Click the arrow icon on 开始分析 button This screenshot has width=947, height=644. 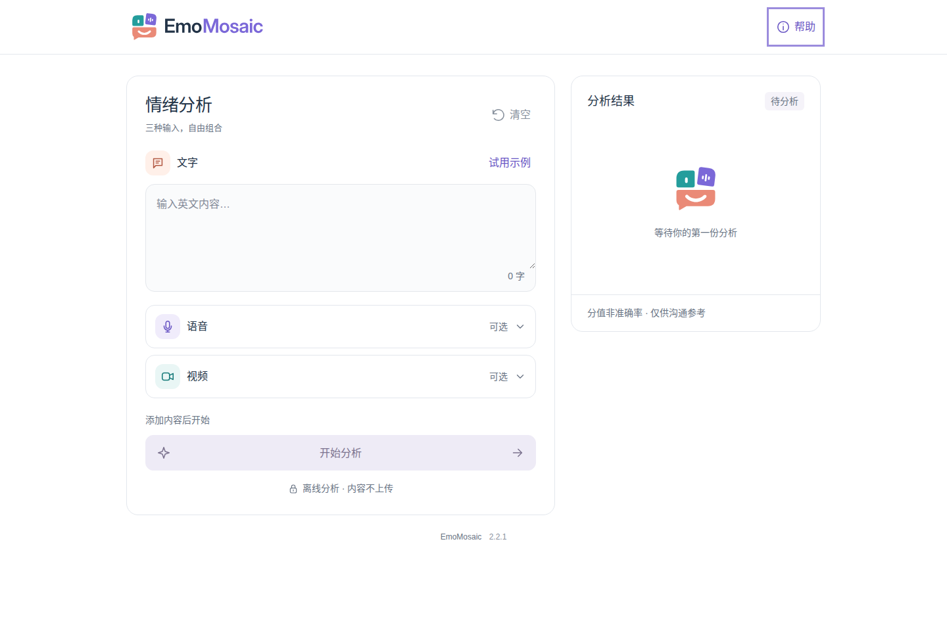click(518, 453)
